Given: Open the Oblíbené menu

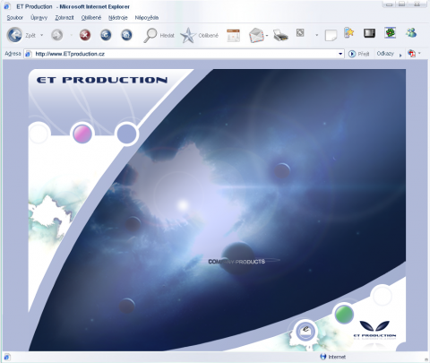Looking at the screenshot, I should (x=91, y=18).
